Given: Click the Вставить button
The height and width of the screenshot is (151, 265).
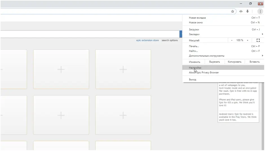Looking at the screenshot, I should [255, 62].
